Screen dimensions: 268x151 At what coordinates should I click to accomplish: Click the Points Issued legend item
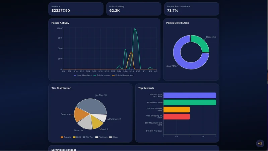pyautogui.click(x=102, y=75)
